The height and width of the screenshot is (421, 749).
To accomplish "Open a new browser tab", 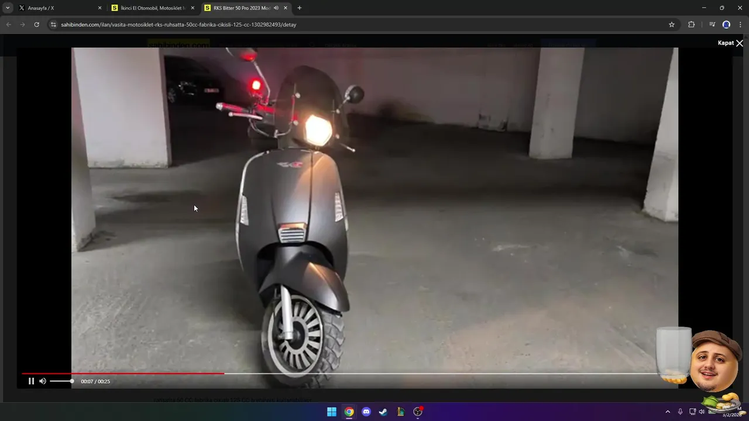I will coord(300,8).
